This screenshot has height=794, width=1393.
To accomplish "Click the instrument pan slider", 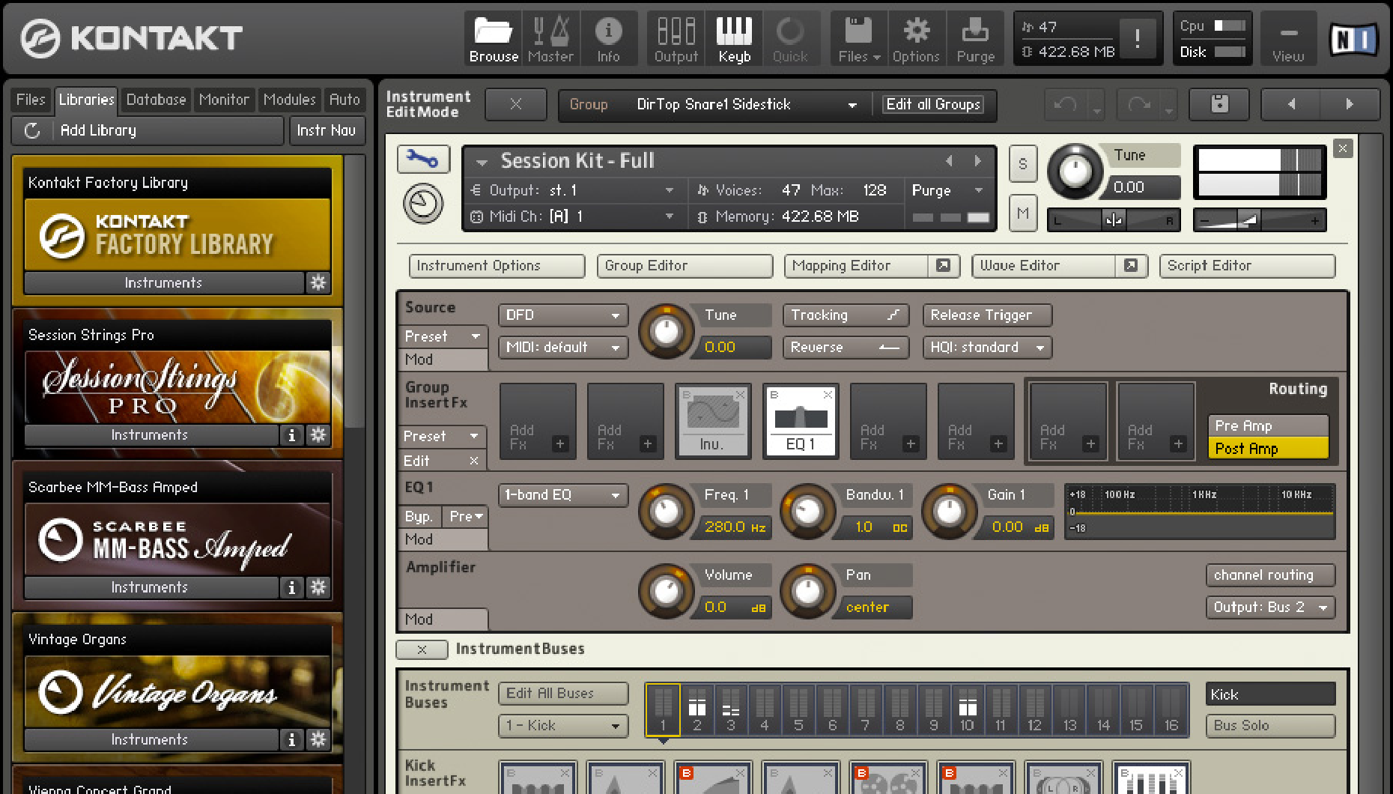I will pos(1113,220).
